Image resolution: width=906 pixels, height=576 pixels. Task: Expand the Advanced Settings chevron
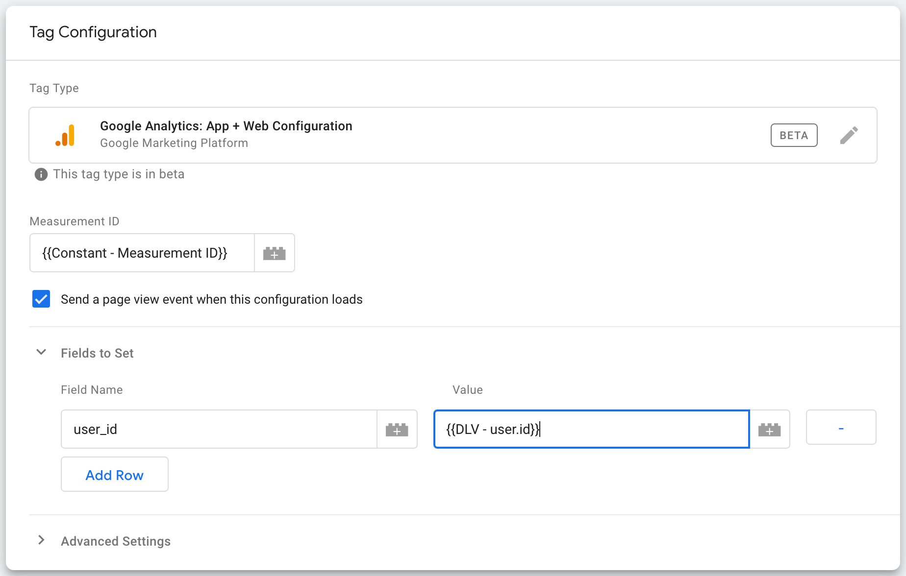[42, 540]
